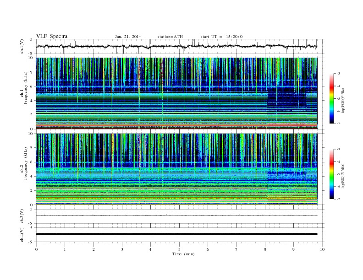363x280 pixels.
Task: Click the '-3' label on ch.1 colorbar
Action: (338, 74)
